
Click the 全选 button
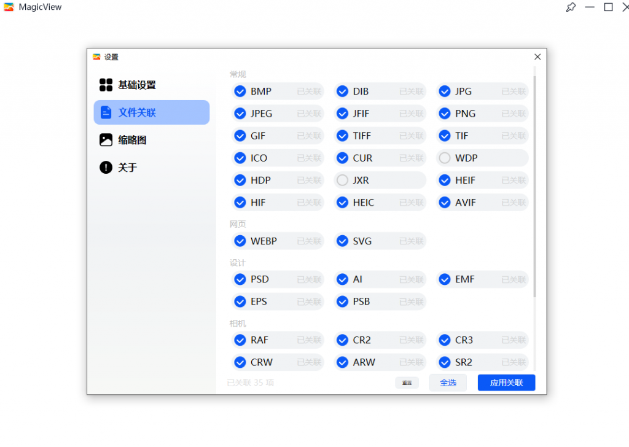pyautogui.click(x=448, y=383)
